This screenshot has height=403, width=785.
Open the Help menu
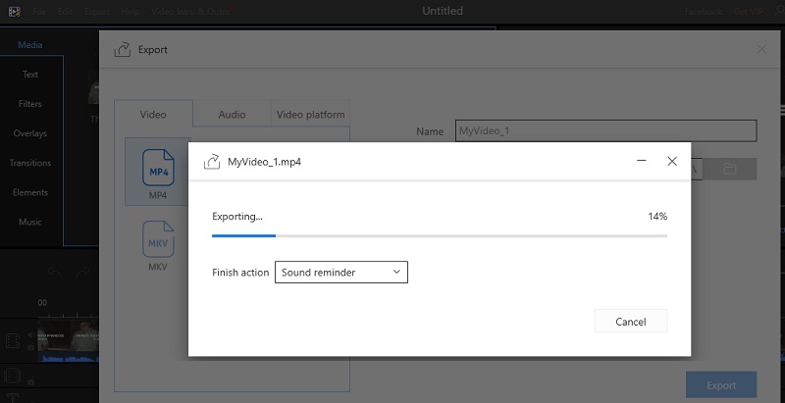point(131,11)
